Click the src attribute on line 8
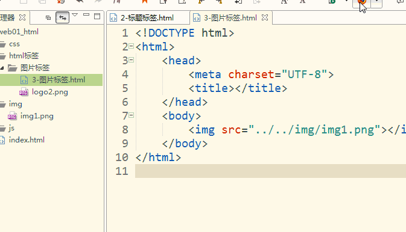 [x=231, y=130]
